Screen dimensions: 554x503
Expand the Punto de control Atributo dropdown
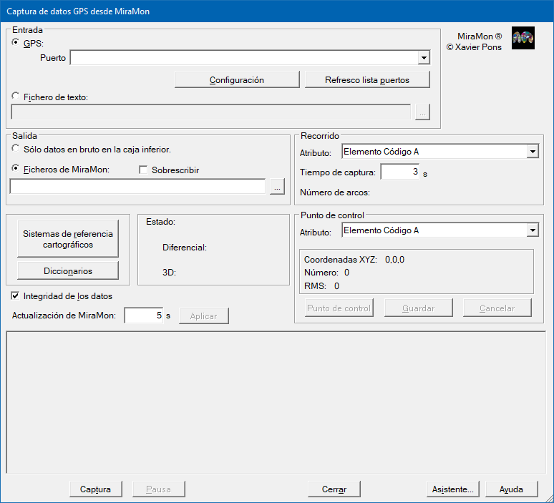point(532,230)
